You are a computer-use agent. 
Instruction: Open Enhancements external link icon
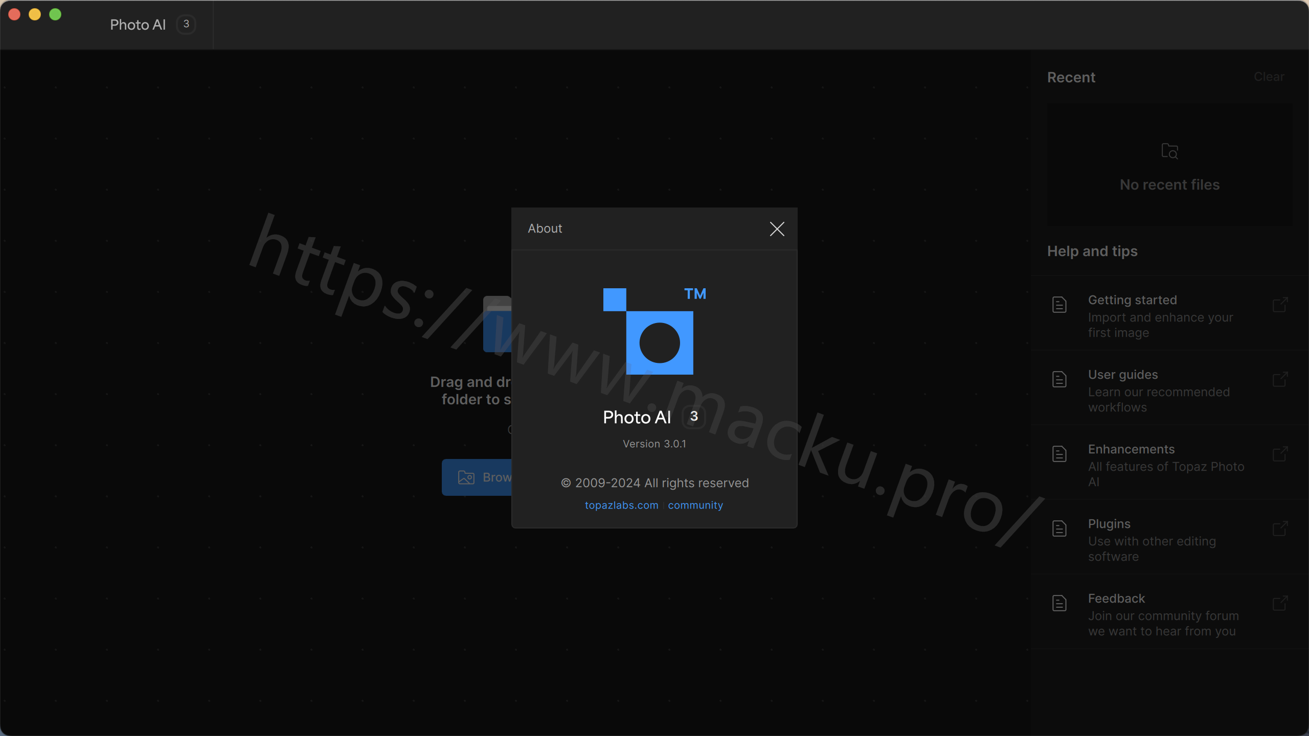click(x=1280, y=454)
